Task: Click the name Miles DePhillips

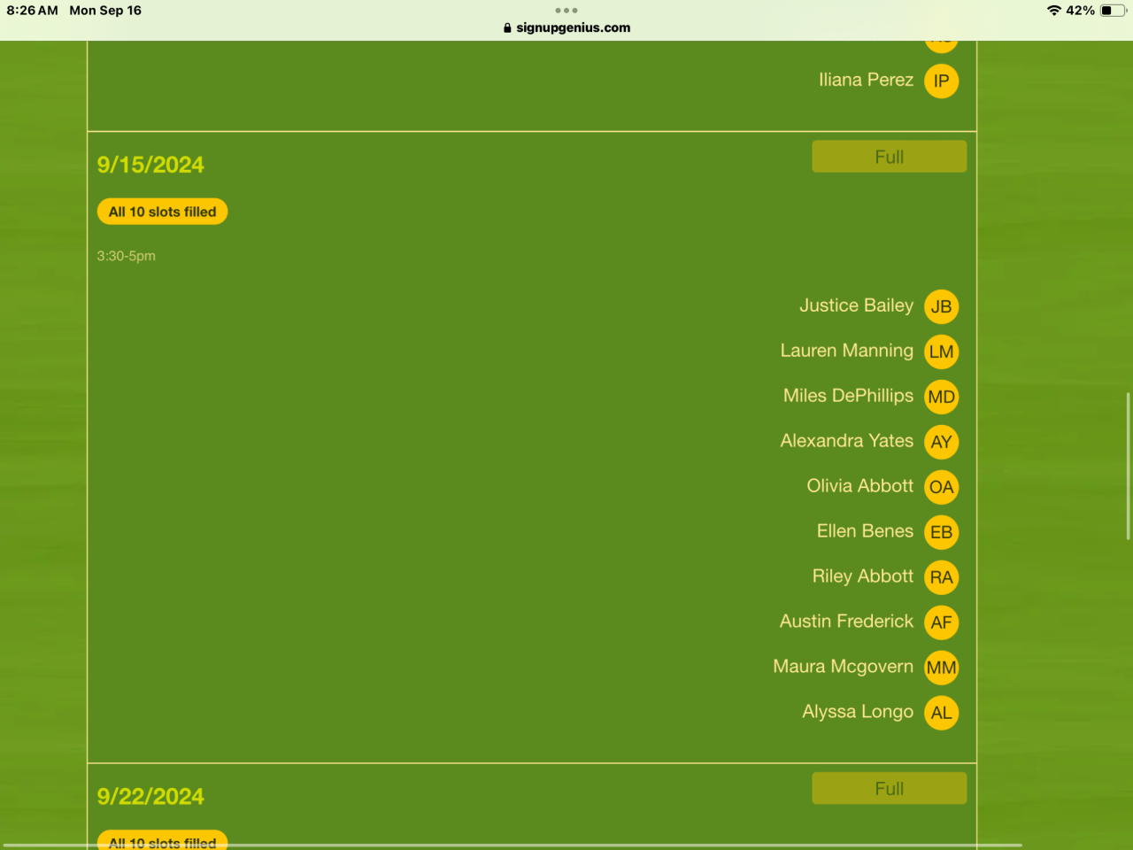Action: point(848,396)
